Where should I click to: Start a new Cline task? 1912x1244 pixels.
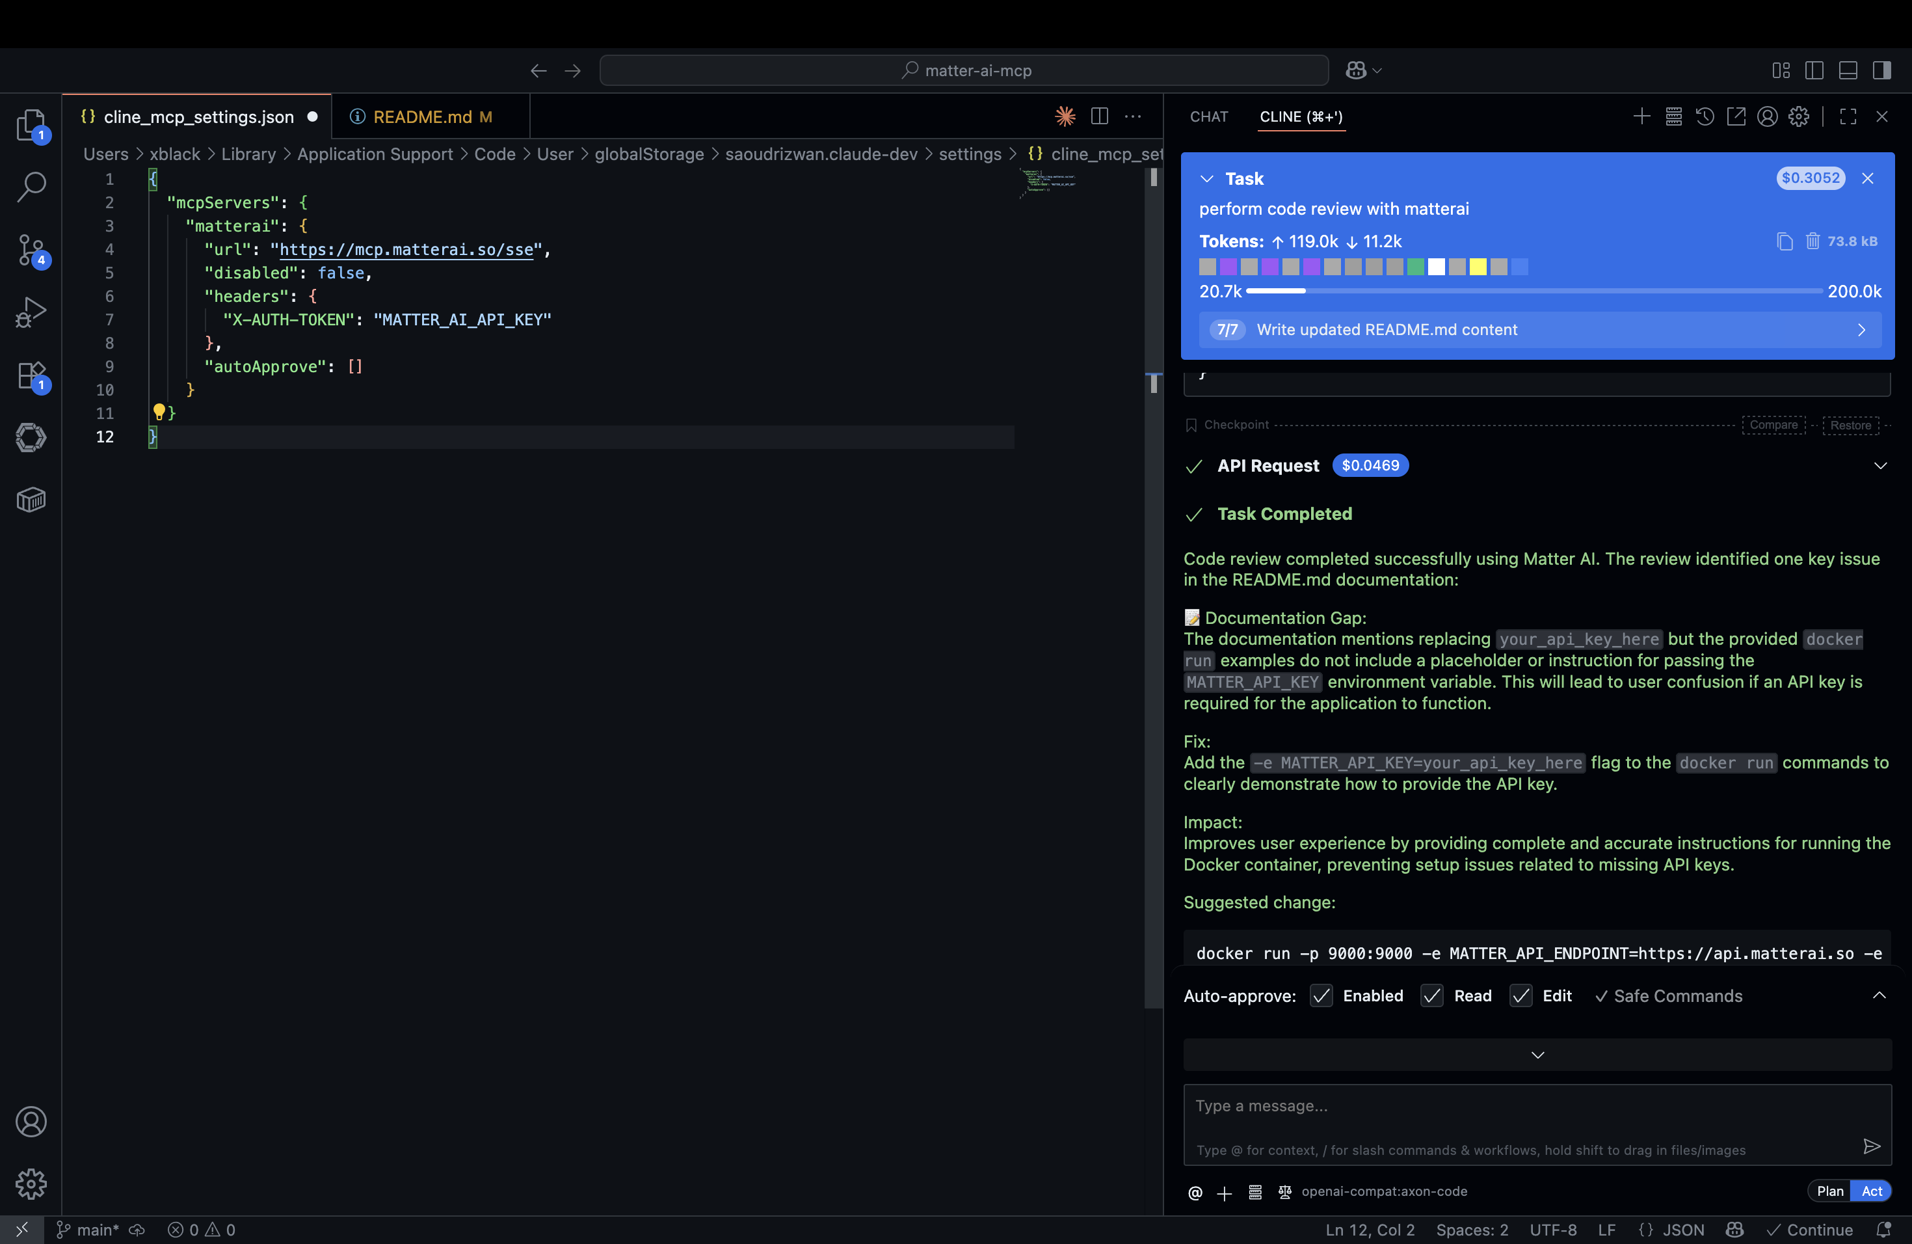[x=1641, y=116]
